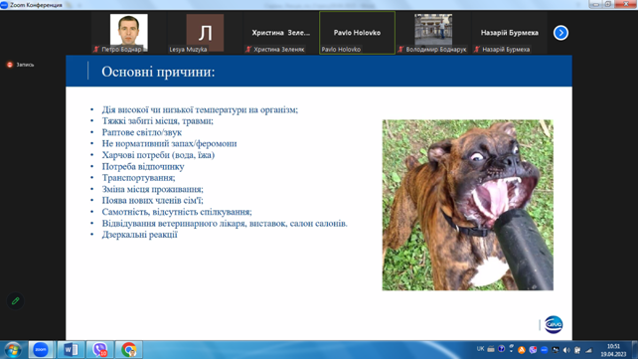
Task: Open Viber from the taskbar
Action: [x=99, y=350]
